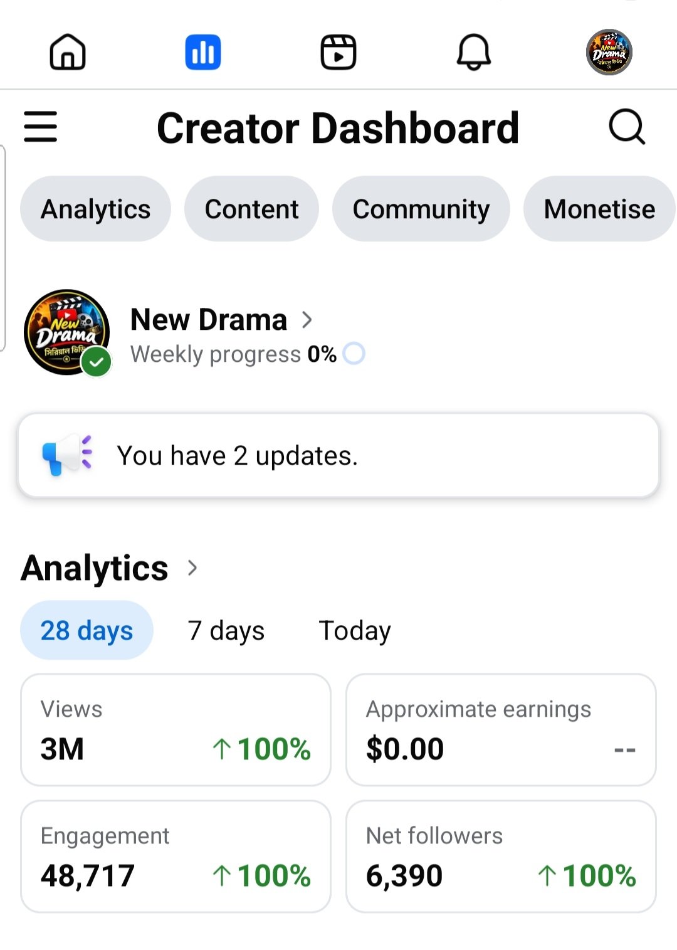
Task: Open the hamburger menu
Action: pos(41,127)
